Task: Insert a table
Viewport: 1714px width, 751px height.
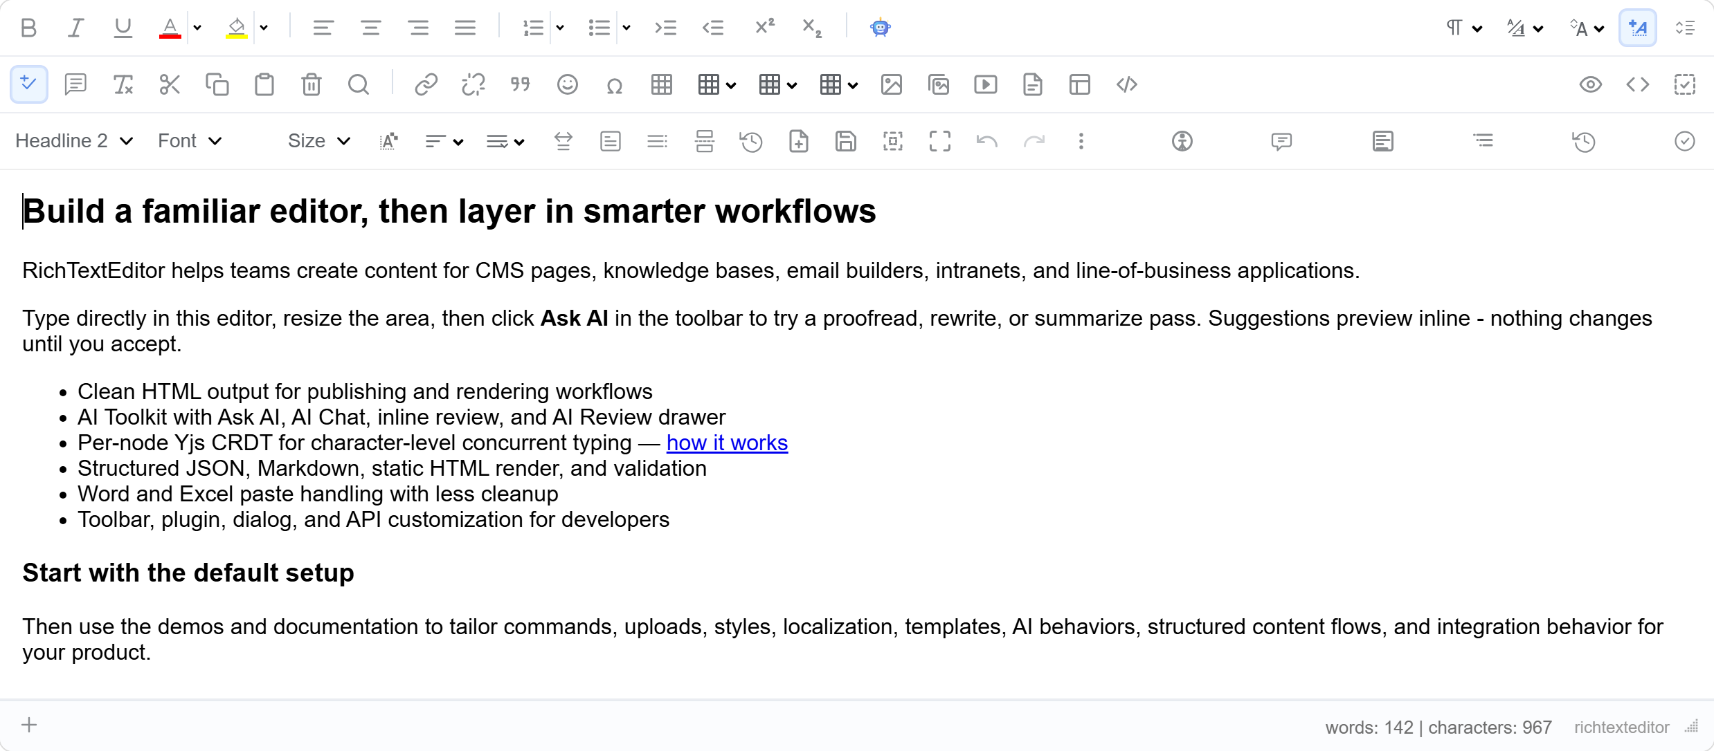Action: point(661,84)
